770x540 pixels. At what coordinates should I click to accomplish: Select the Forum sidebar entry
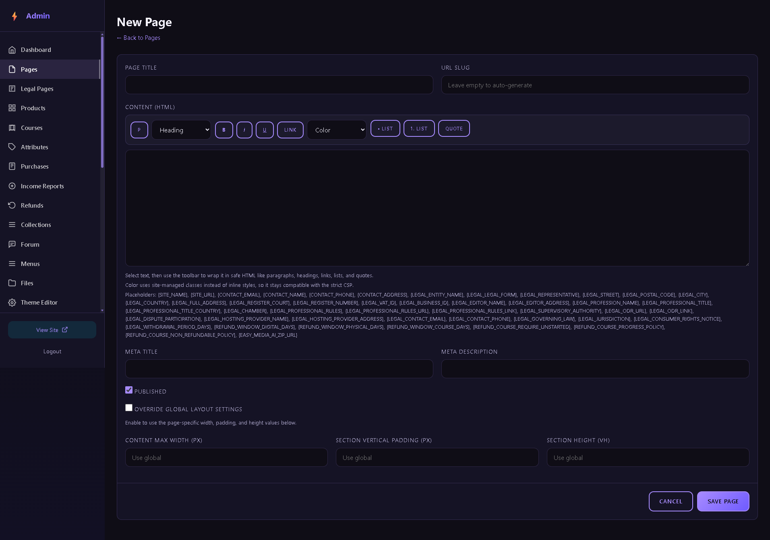tap(50, 244)
